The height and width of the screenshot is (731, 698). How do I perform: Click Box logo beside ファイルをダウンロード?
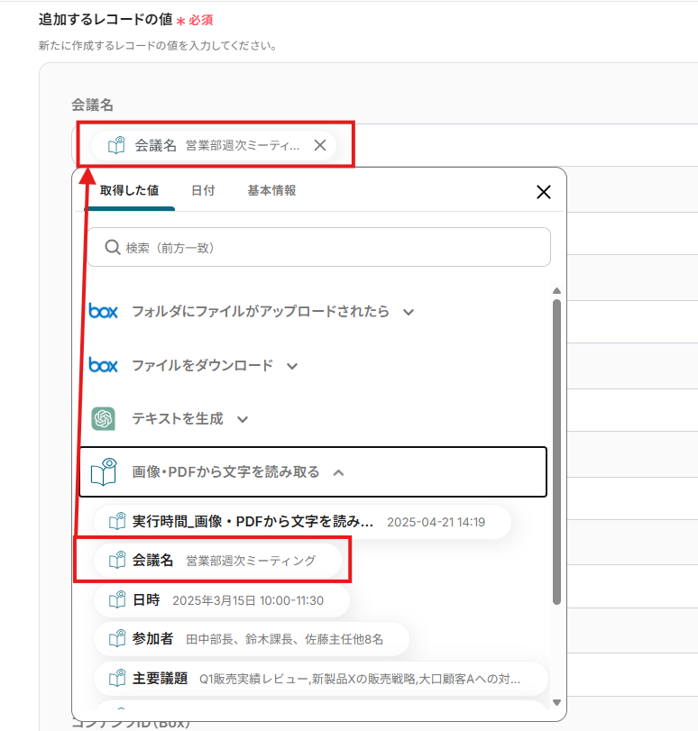tap(103, 364)
